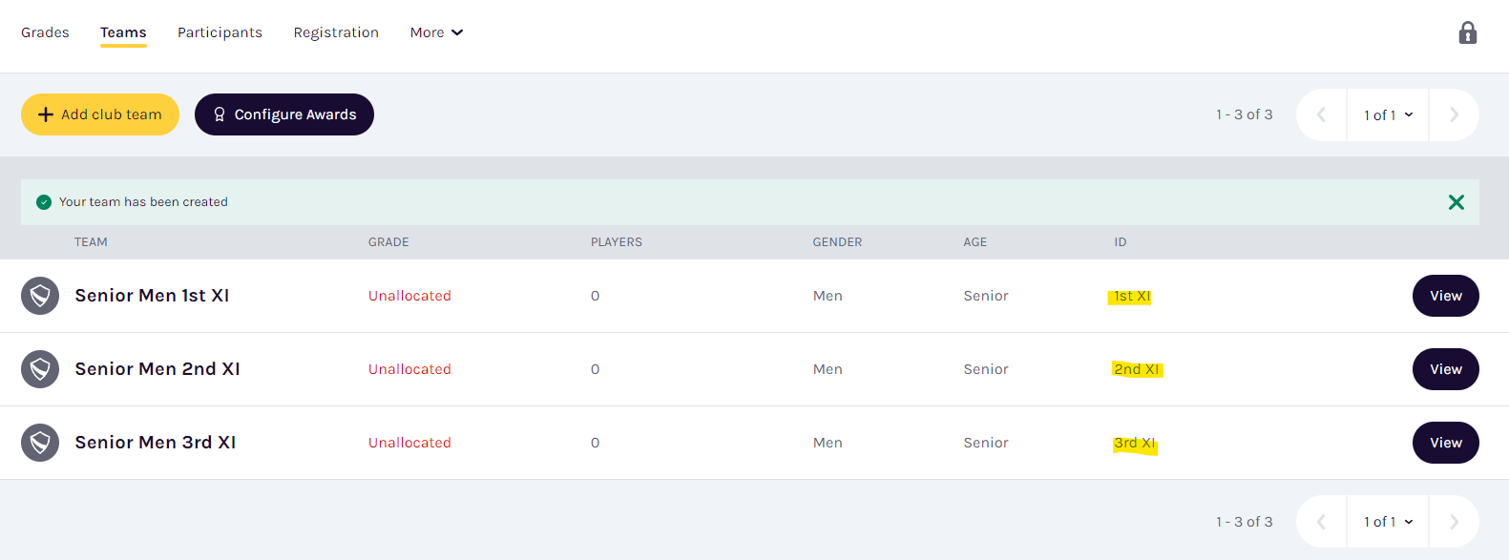Click Senior Men 3rd XI shield icon
Image resolution: width=1509 pixels, height=560 pixels.
(x=40, y=443)
